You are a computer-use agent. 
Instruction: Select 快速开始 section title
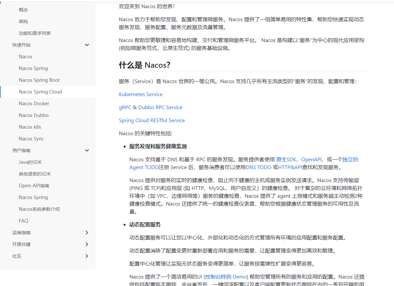click(22, 45)
